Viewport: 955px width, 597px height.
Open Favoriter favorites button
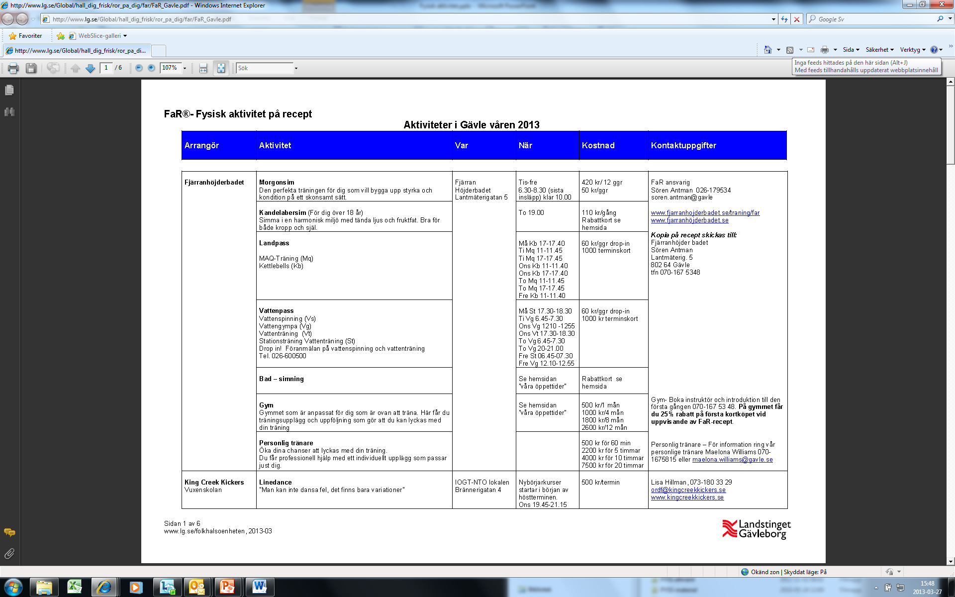pos(25,36)
